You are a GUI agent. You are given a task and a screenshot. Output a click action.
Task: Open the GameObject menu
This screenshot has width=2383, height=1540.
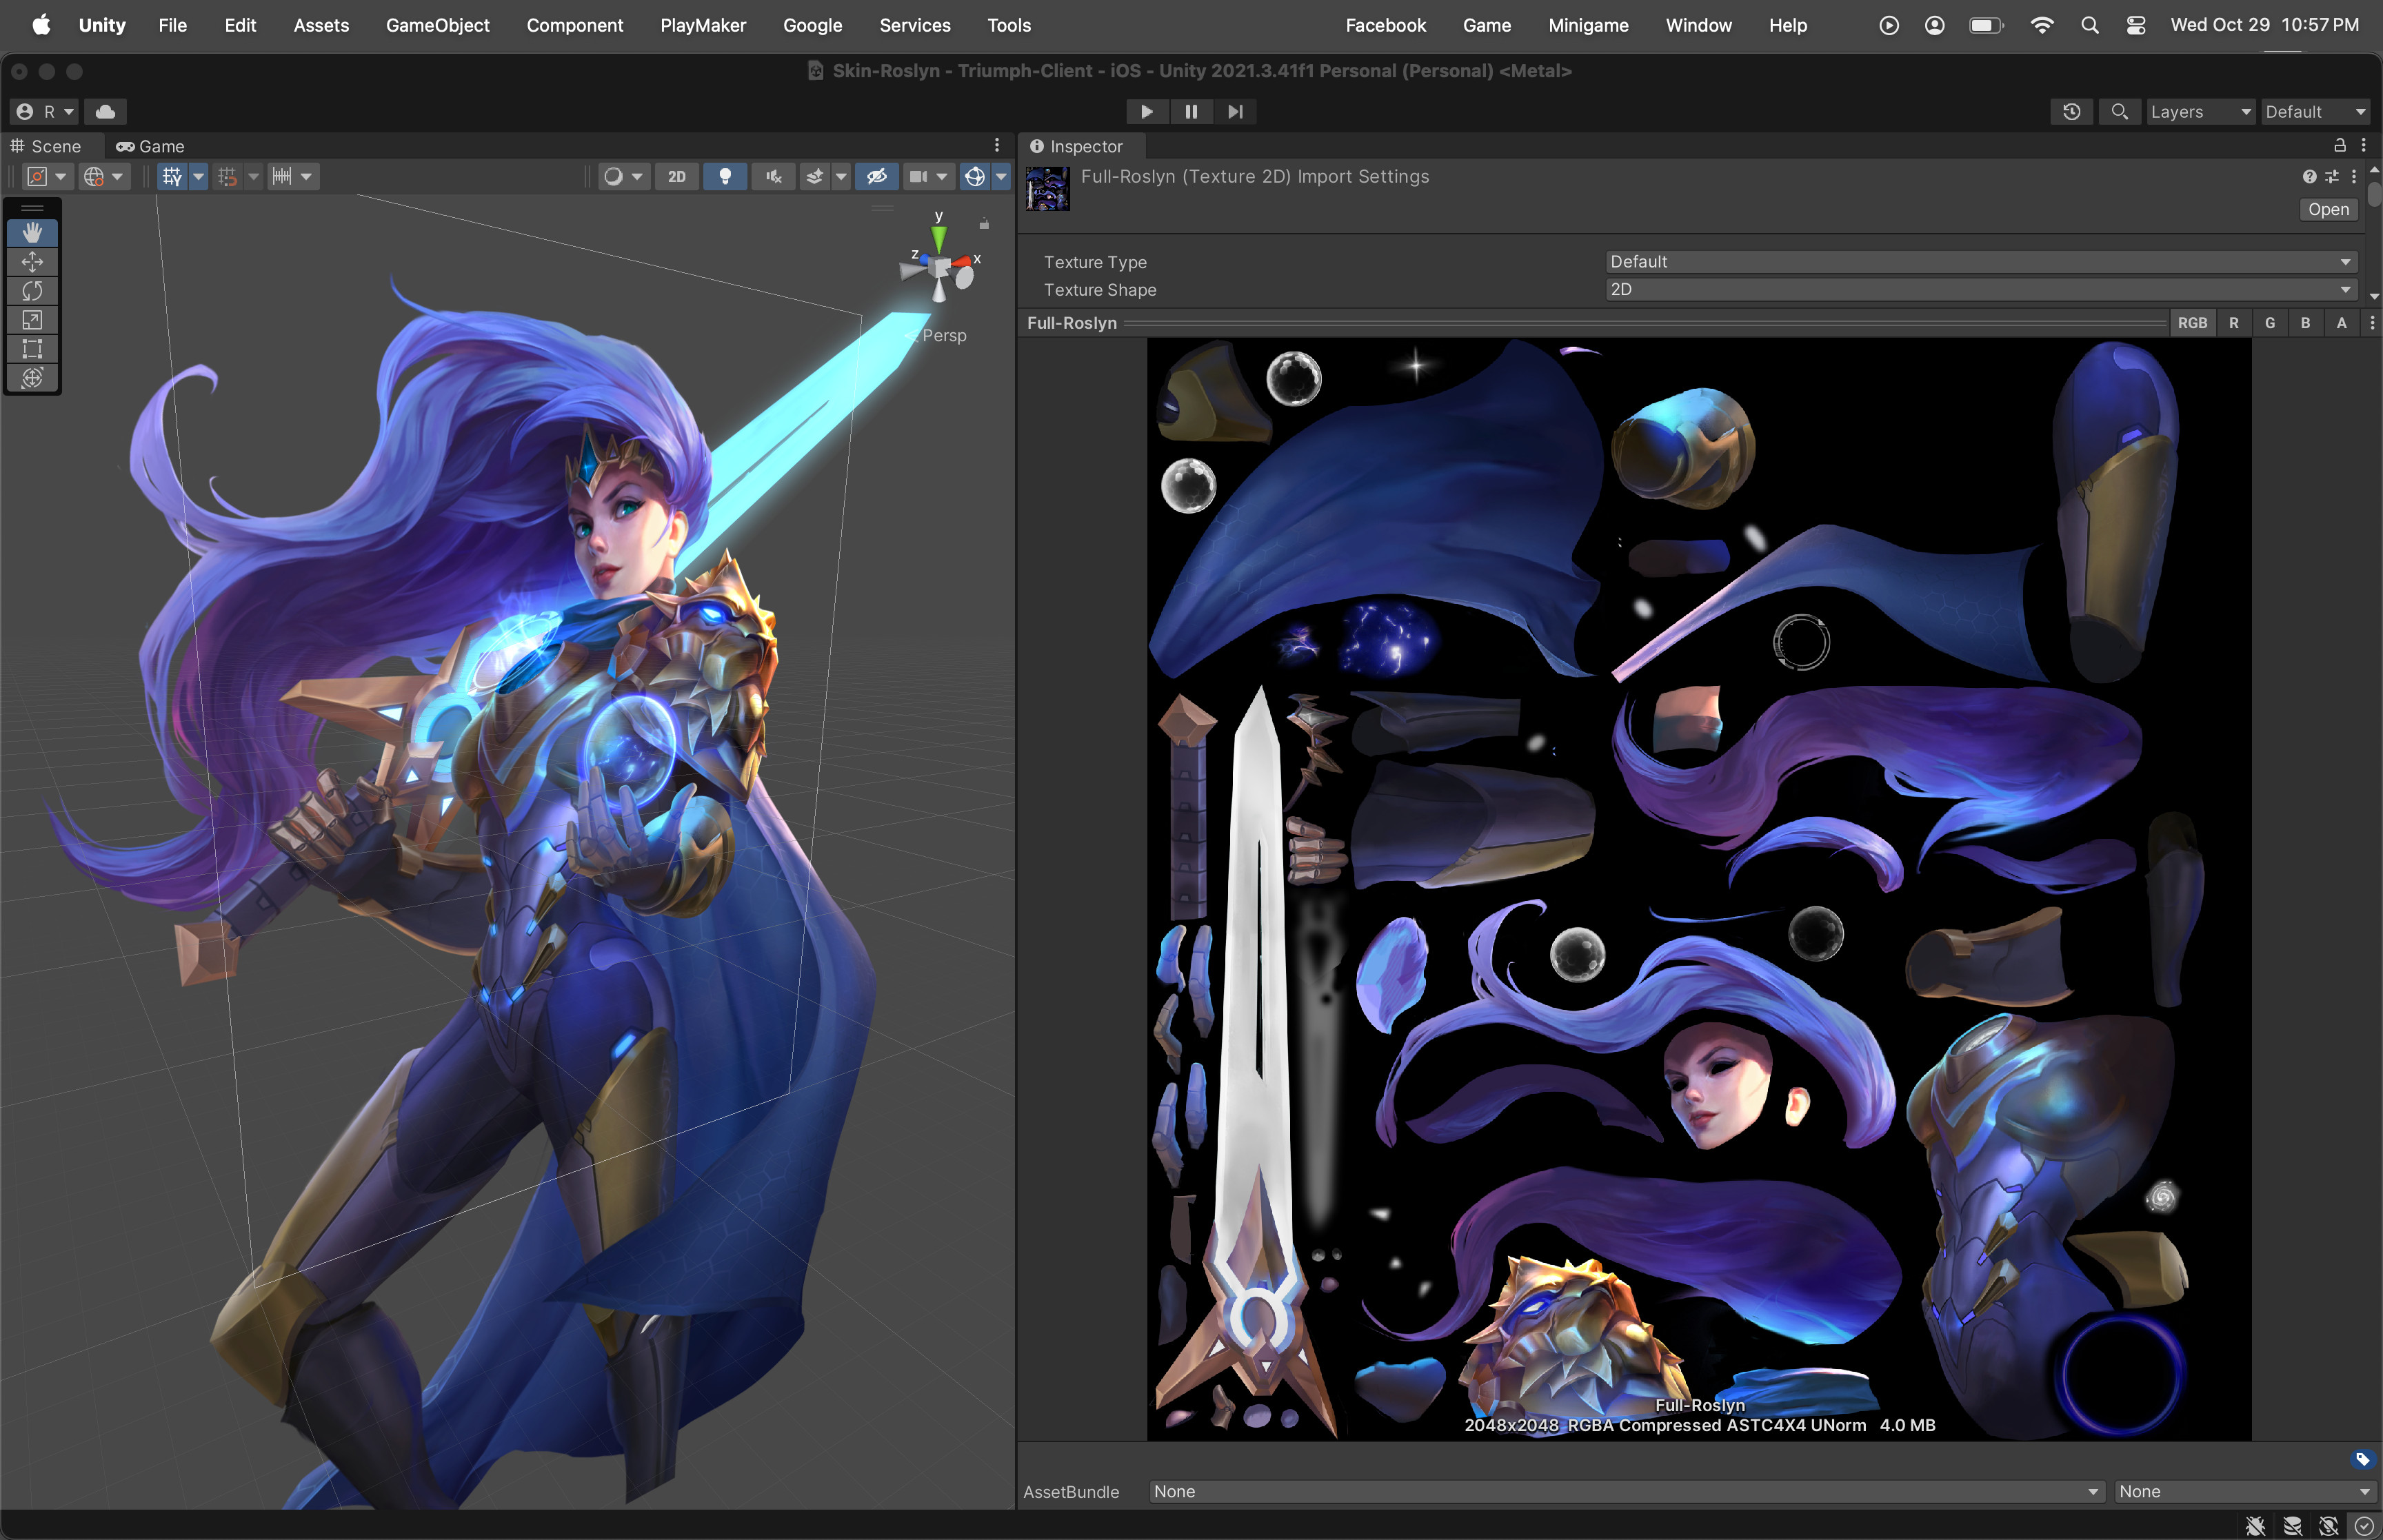[x=438, y=25]
